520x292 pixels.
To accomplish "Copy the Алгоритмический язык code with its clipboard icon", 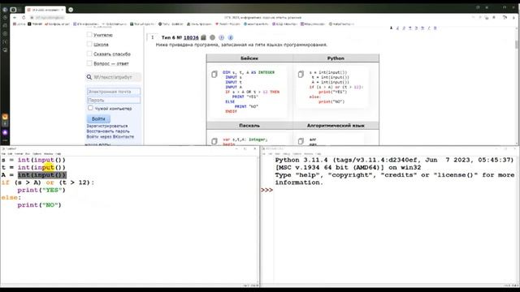I will pos(301,141).
